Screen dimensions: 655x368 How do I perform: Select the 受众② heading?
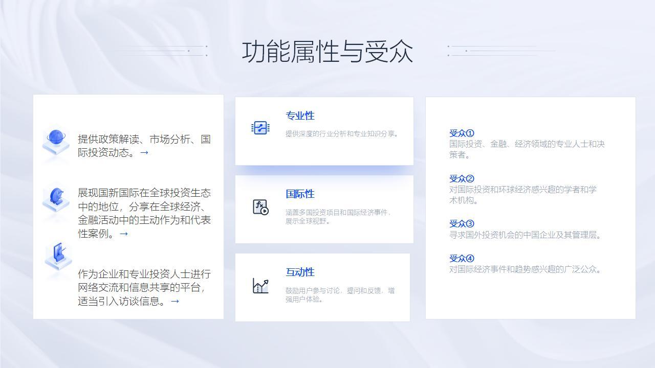462,179
